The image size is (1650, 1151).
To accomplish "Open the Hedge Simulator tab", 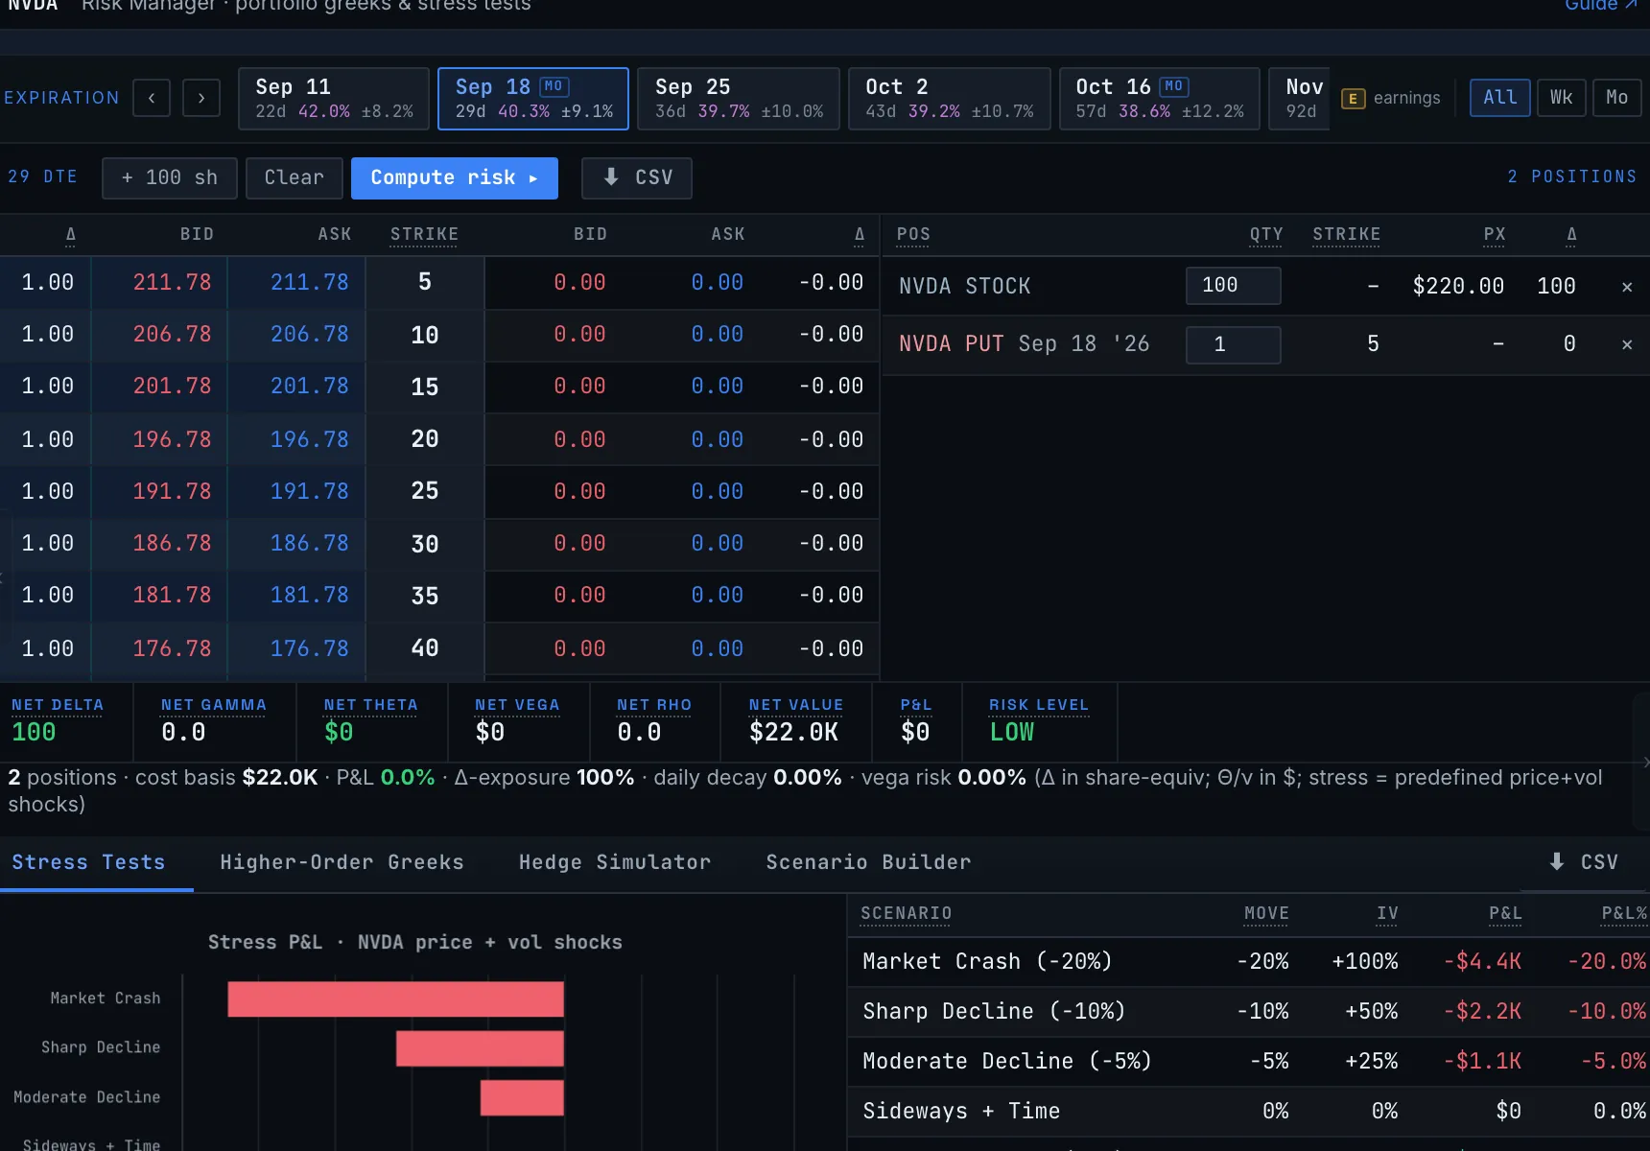I will [x=615, y=862].
